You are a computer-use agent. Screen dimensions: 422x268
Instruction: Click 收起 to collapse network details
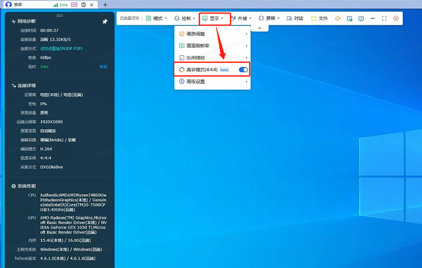[104, 67]
